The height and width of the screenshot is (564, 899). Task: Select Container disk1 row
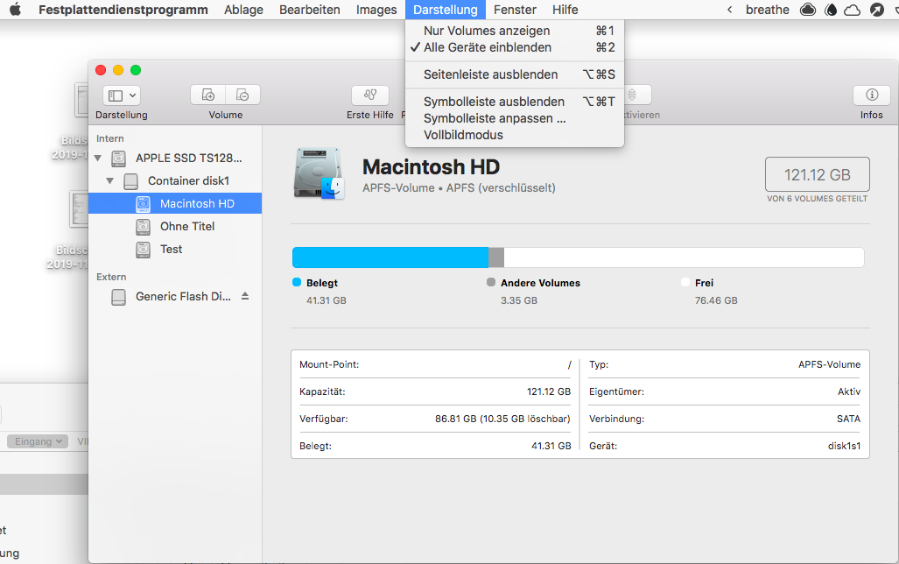(175, 180)
